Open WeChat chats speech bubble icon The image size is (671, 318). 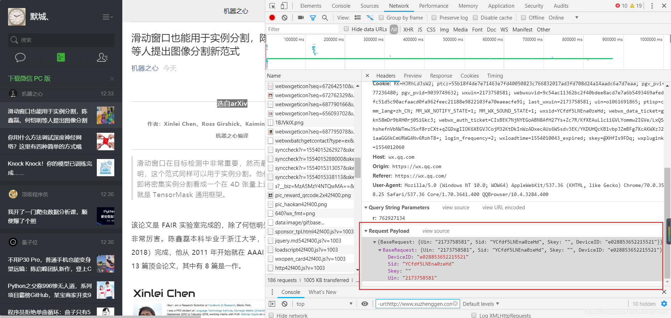20,57
